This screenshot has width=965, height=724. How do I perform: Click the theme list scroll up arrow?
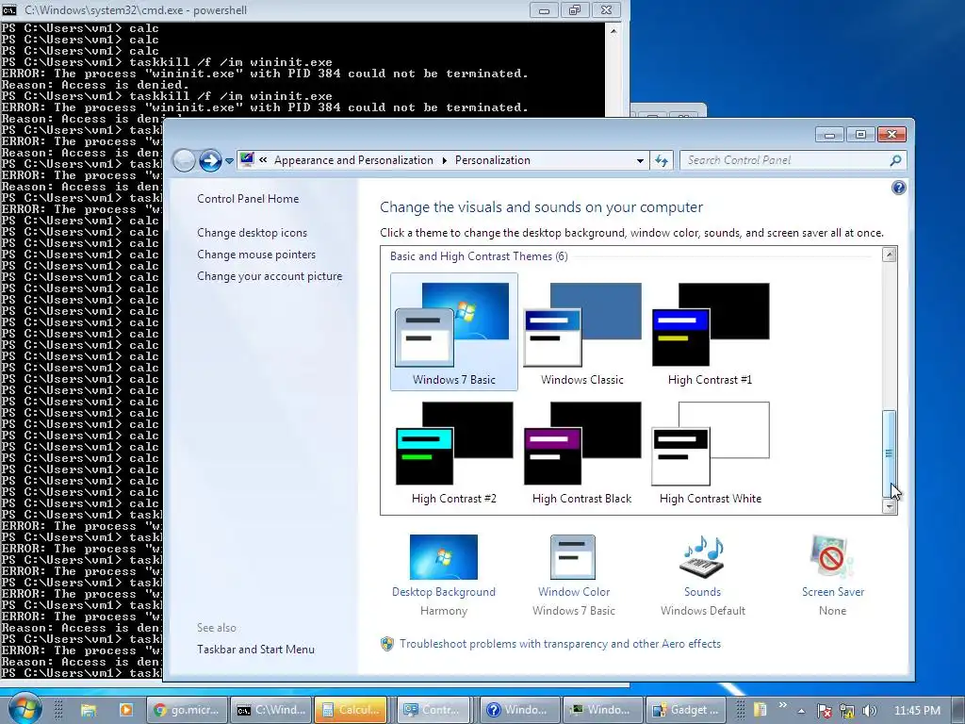890,255
